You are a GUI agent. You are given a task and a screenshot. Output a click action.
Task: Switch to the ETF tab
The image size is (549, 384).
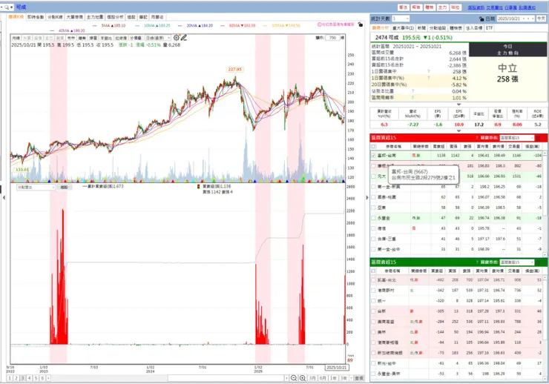click(489, 28)
